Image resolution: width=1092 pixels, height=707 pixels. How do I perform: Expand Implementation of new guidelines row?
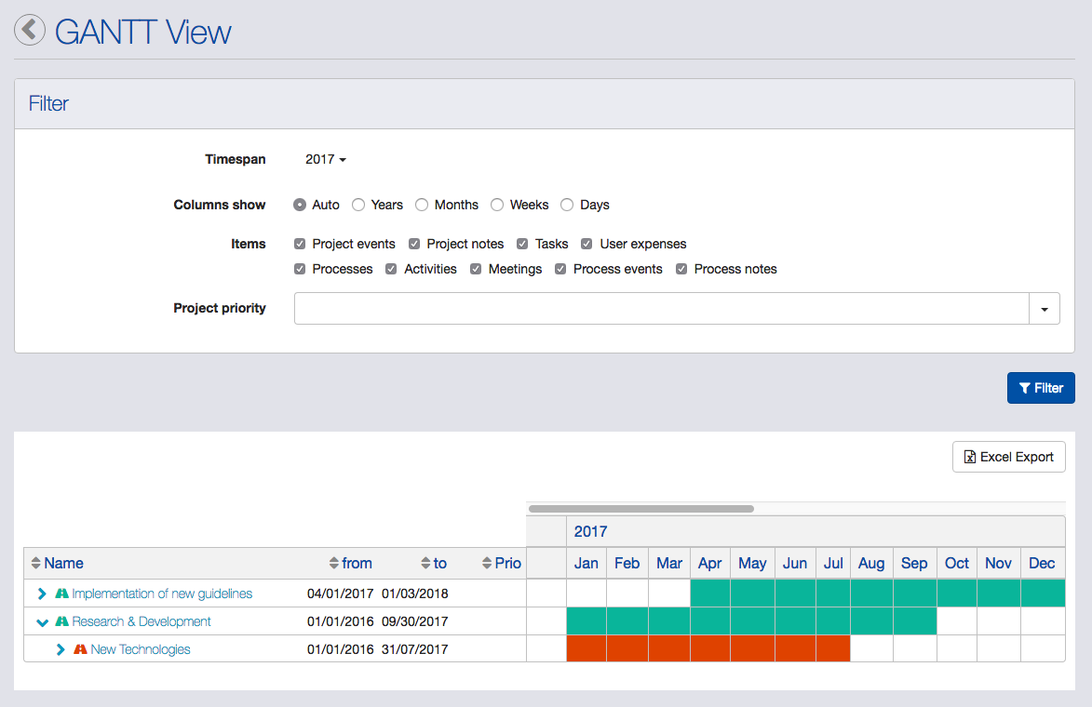(x=42, y=594)
